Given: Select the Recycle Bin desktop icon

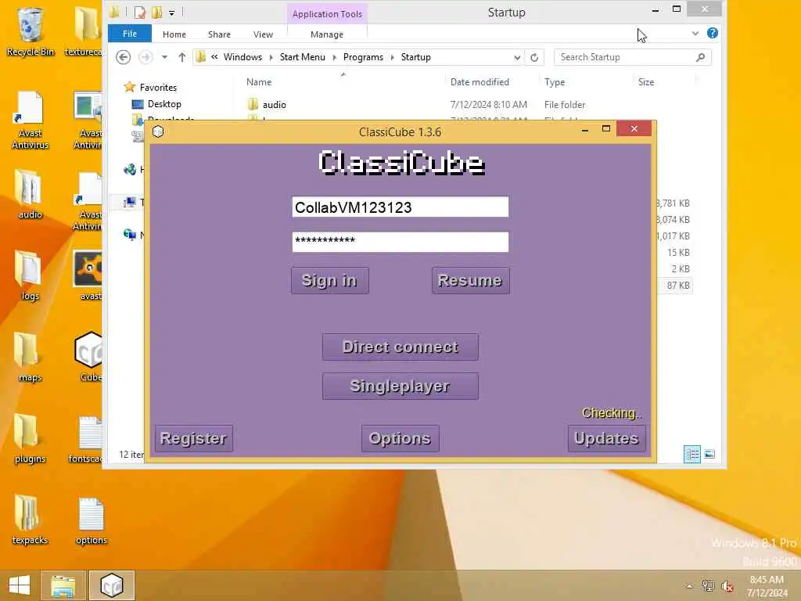Looking at the screenshot, I should [x=31, y=31].
